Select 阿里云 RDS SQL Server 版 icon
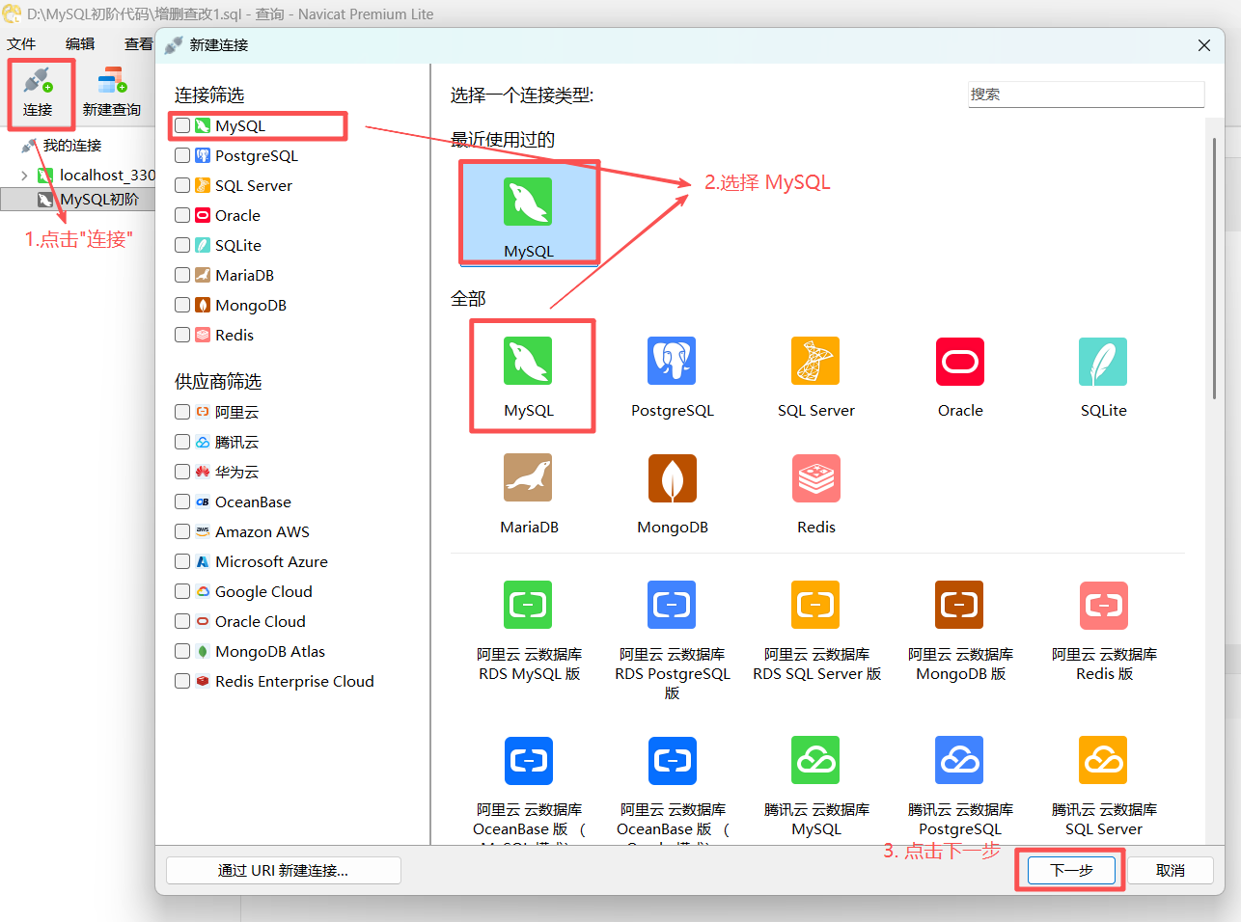1241x922 pixels. 815,605
